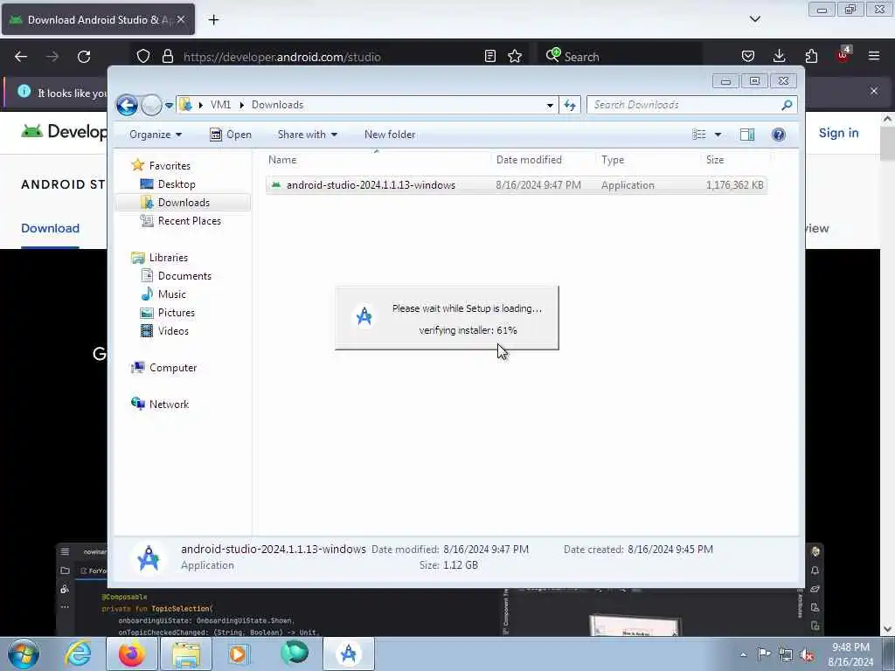Click Firefox tracking protection shield icon
895x671 pixels.
point(143,57)
